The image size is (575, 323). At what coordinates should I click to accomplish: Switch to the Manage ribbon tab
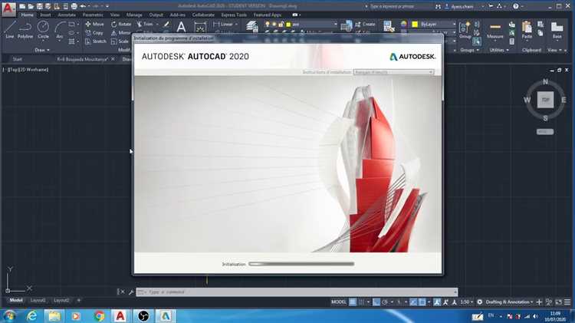click(x=134, y=15)
